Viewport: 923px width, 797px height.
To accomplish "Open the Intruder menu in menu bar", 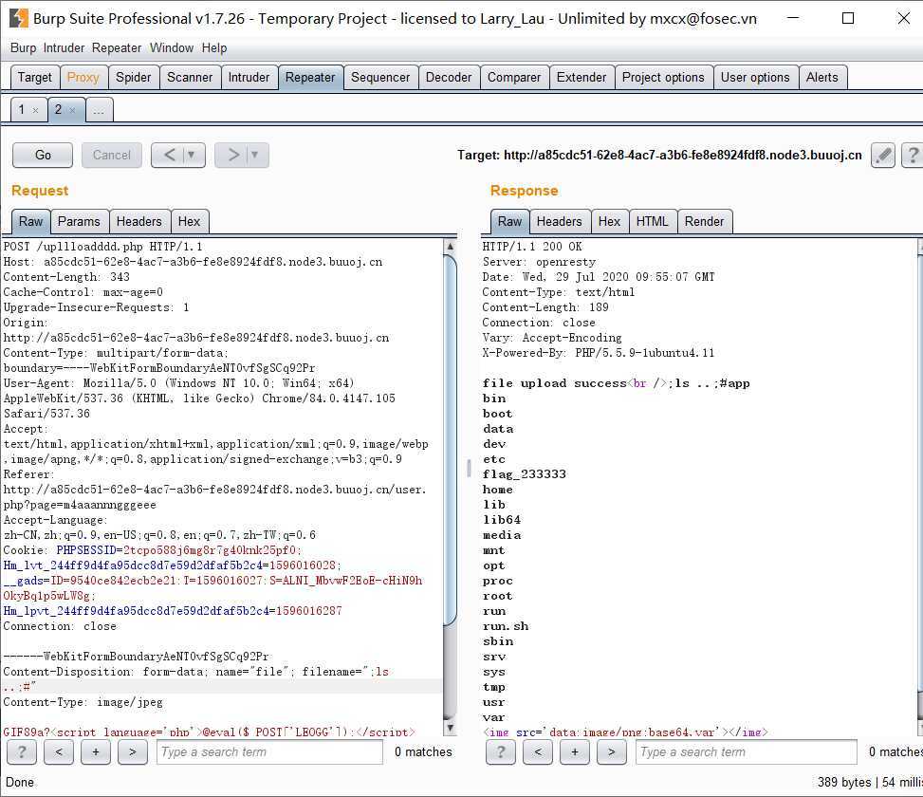I will [65, 47].
